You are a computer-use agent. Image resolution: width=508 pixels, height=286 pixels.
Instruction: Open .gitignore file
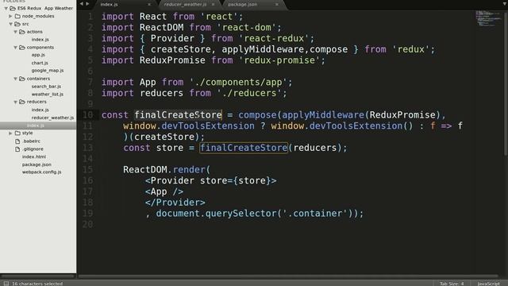[33, 149]
